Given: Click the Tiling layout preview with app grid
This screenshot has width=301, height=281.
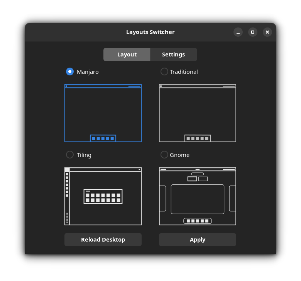Looking at the screenshot, I should pyautogui.click(x=103, y=196).
